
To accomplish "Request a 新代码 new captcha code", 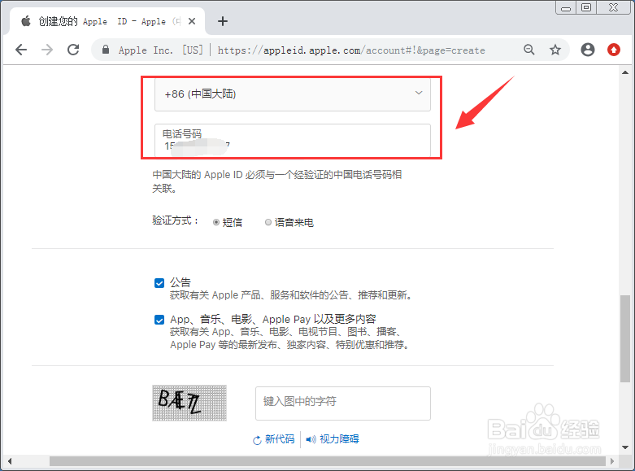I will [280, 439].
